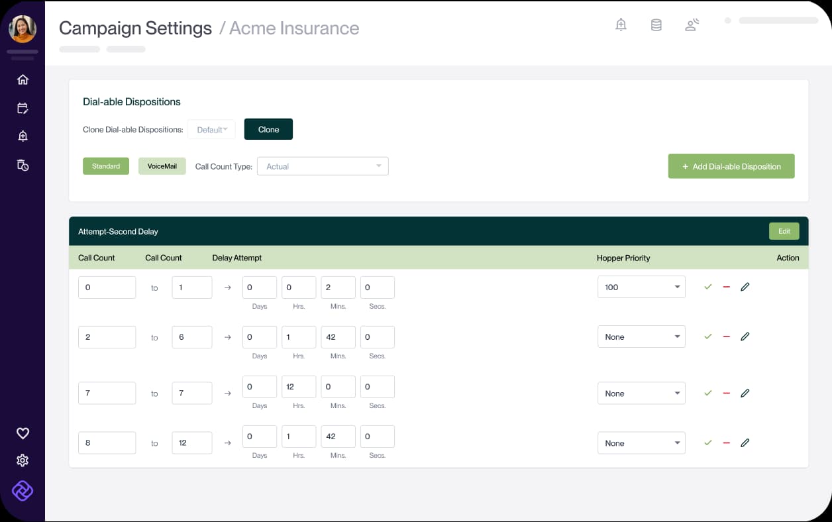The image size is (832, 522).
Task: Open the last row Hopper Priority dropdown
Action: [x=641, y=443]
